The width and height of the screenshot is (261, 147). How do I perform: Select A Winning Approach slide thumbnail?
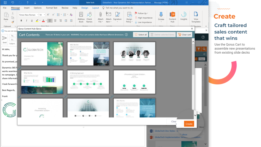click(88, 82)
